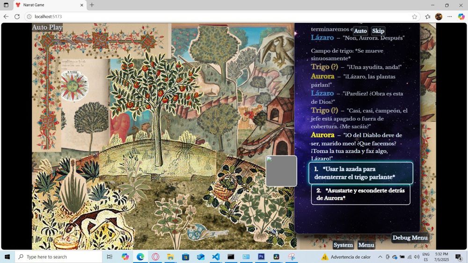Open DaVinci Resolve from taskbar
The height and width of the screenshot is (263, 468).
277,257
